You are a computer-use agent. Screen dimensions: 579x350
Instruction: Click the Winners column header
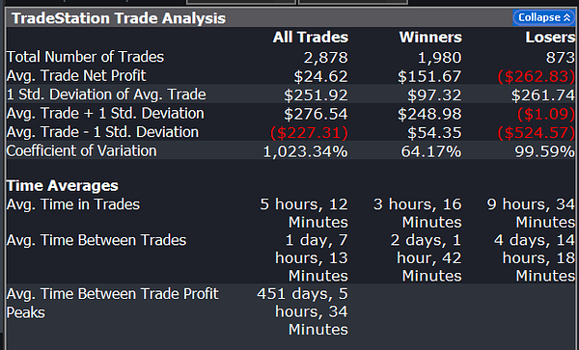(x=430, y=38)
